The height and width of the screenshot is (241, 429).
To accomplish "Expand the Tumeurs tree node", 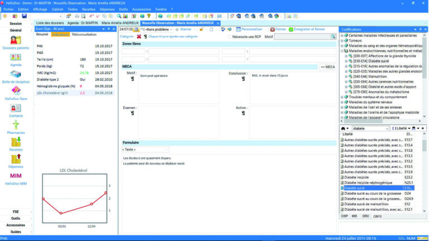I will tap(342, 41).
